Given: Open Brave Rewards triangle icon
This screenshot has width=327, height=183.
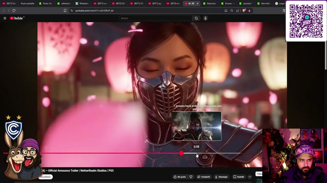Looking at the screenshot, I should (250, 10).
